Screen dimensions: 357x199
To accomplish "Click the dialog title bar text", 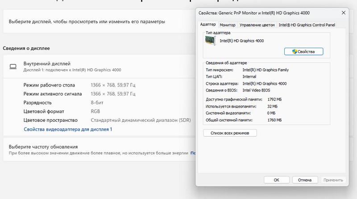I will coord(254,12).
